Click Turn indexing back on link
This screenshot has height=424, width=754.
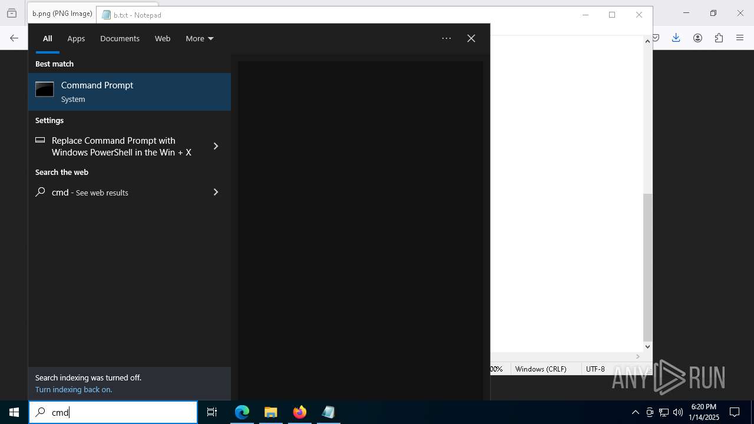(74, 389)
